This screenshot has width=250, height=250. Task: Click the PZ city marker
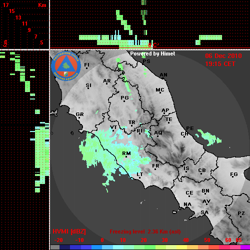point(241,214)
